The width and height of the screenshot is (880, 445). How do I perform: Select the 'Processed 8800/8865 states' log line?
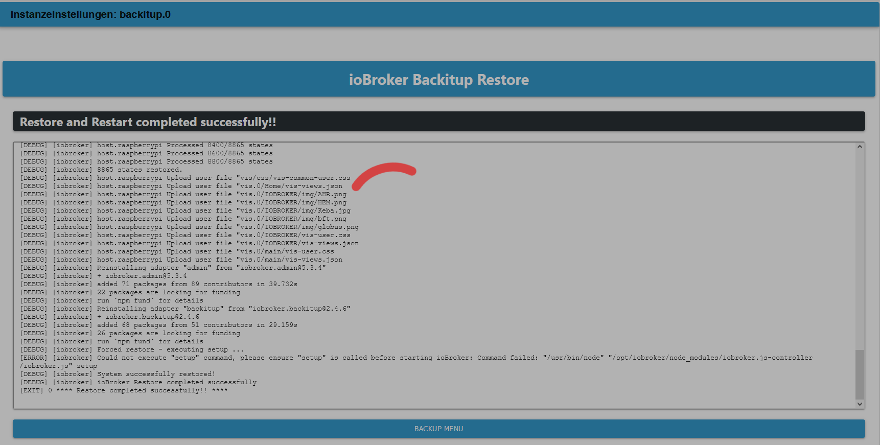click(x=147, y=161)
